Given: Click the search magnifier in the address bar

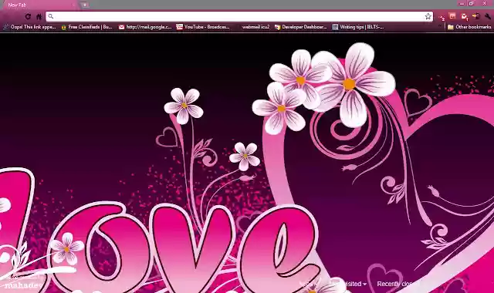Looking at the screenshot, I should coord(51,16).
